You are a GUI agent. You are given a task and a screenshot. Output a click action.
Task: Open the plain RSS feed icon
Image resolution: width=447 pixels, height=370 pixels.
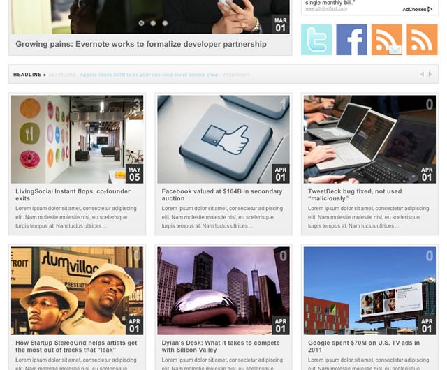tap(422, 40)
